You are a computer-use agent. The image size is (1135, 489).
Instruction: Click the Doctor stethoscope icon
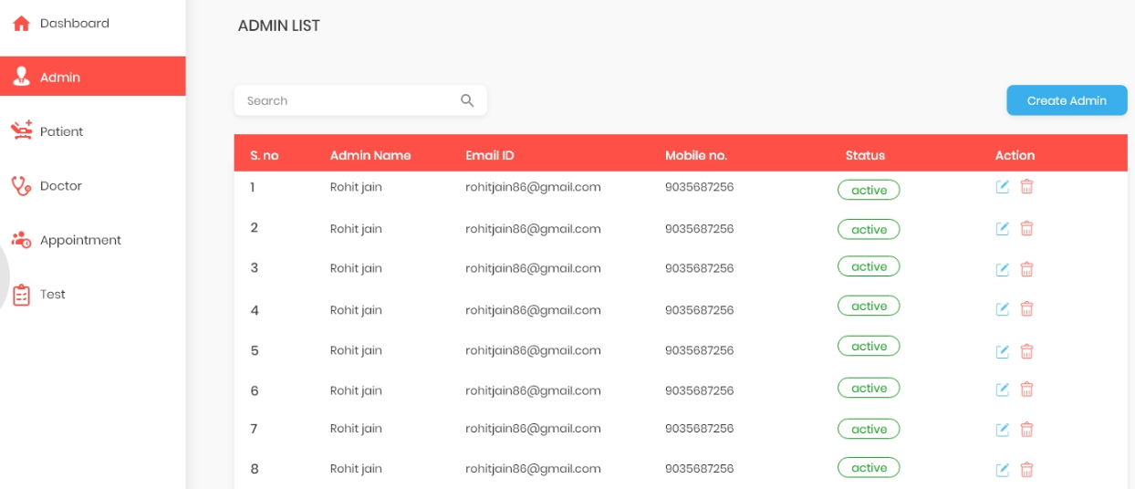click(21, 186)
